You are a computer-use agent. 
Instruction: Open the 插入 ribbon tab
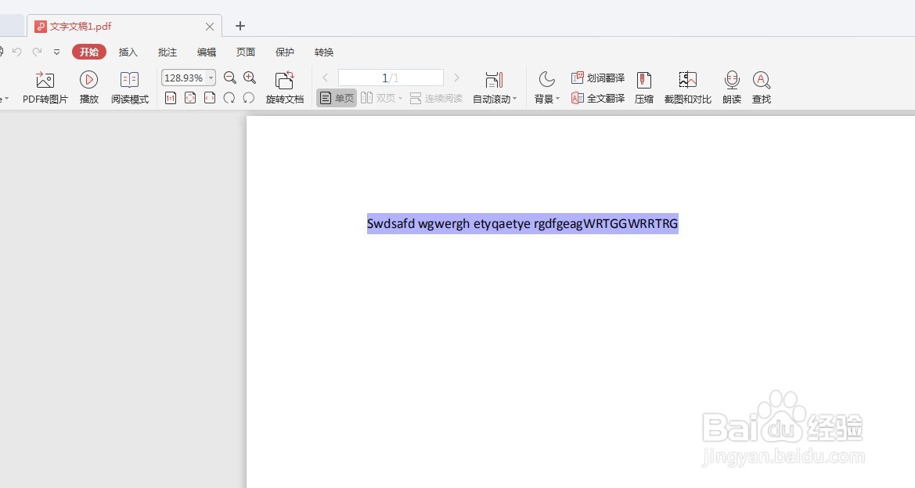click(x=128, y=52)
